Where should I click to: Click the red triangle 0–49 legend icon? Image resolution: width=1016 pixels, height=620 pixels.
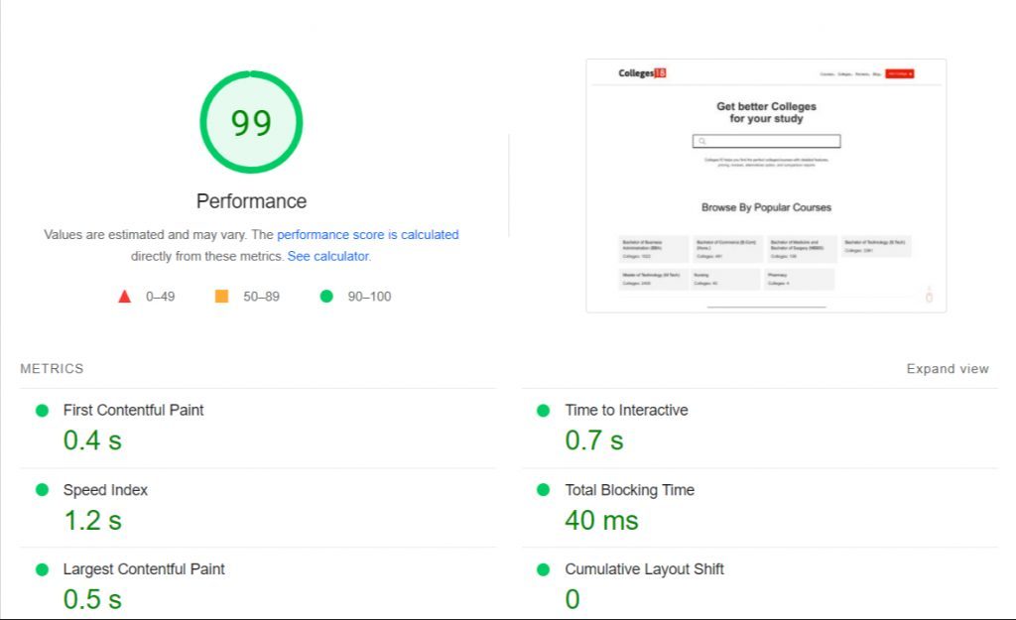(124, 297)
